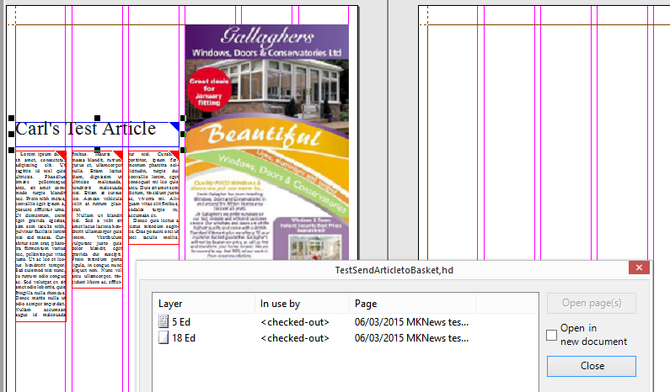Click the first Lorem ipsum text column
This screenshot has height=392, width=670.
tap(40, 236)
